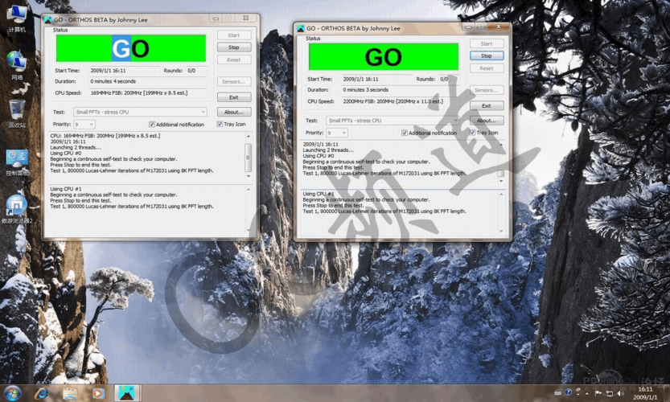Close the right ORTHOS window
The image size is (670, 402).
498,27
